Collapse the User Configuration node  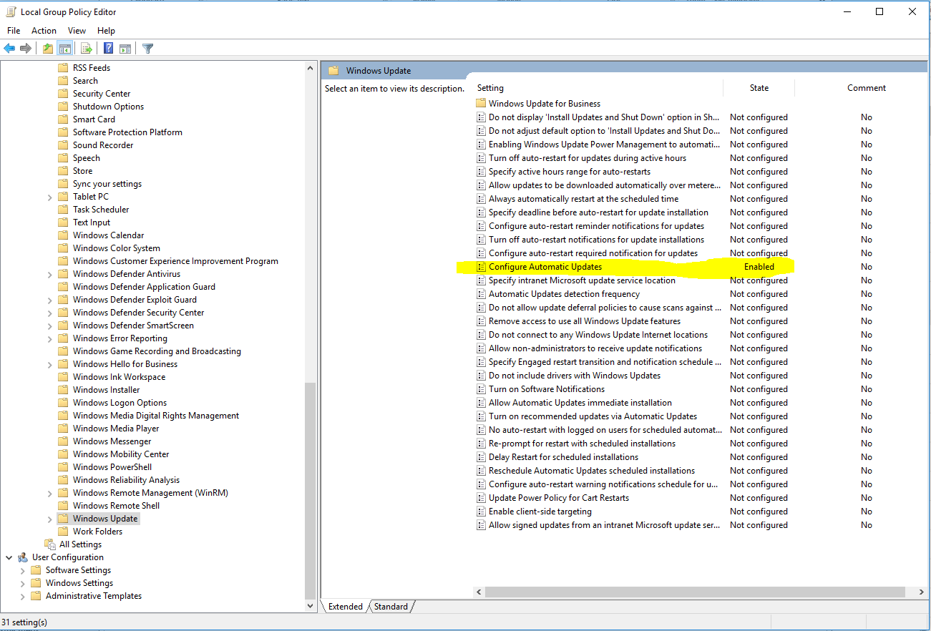pyautogui.click(x=9, y=557)
